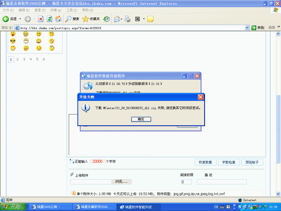Image resolution: width=281 pixels, height=211 pixels.
Task: Select the tongue-out emoticon
Action: coord(13,34)
